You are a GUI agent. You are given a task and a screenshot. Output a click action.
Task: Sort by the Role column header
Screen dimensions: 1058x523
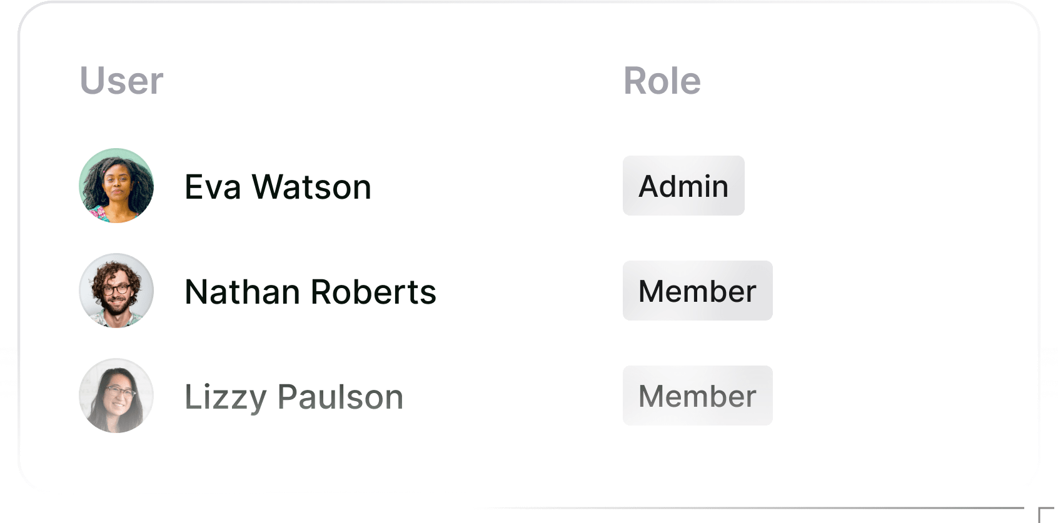point(662,81)
